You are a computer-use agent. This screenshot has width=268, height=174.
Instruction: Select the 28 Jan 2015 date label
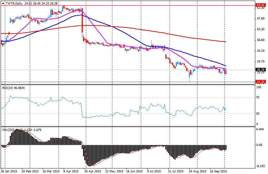9,171
